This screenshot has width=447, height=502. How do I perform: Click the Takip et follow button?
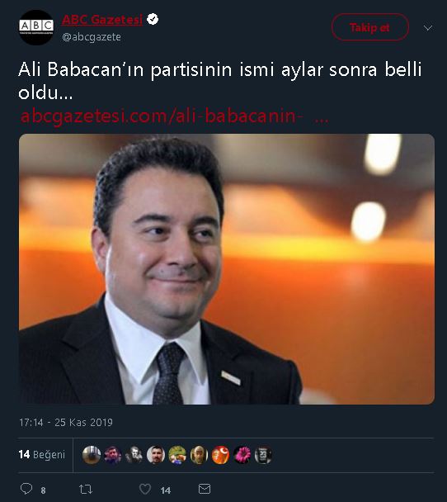[x=370, y=27]
